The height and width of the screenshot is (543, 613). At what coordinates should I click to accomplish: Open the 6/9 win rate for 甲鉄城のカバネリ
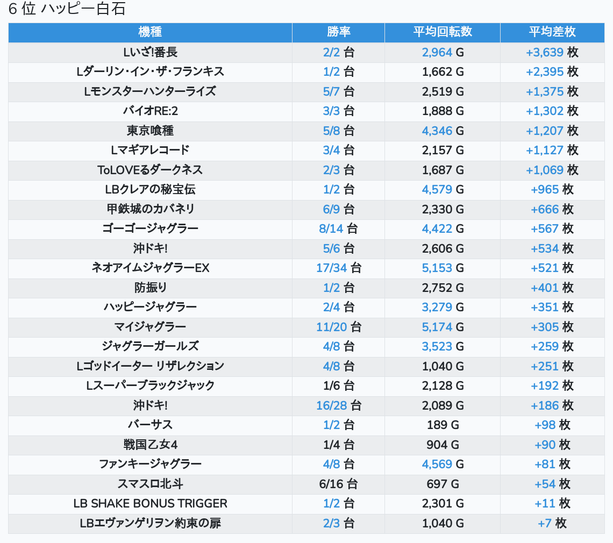(x=331, y=209)
